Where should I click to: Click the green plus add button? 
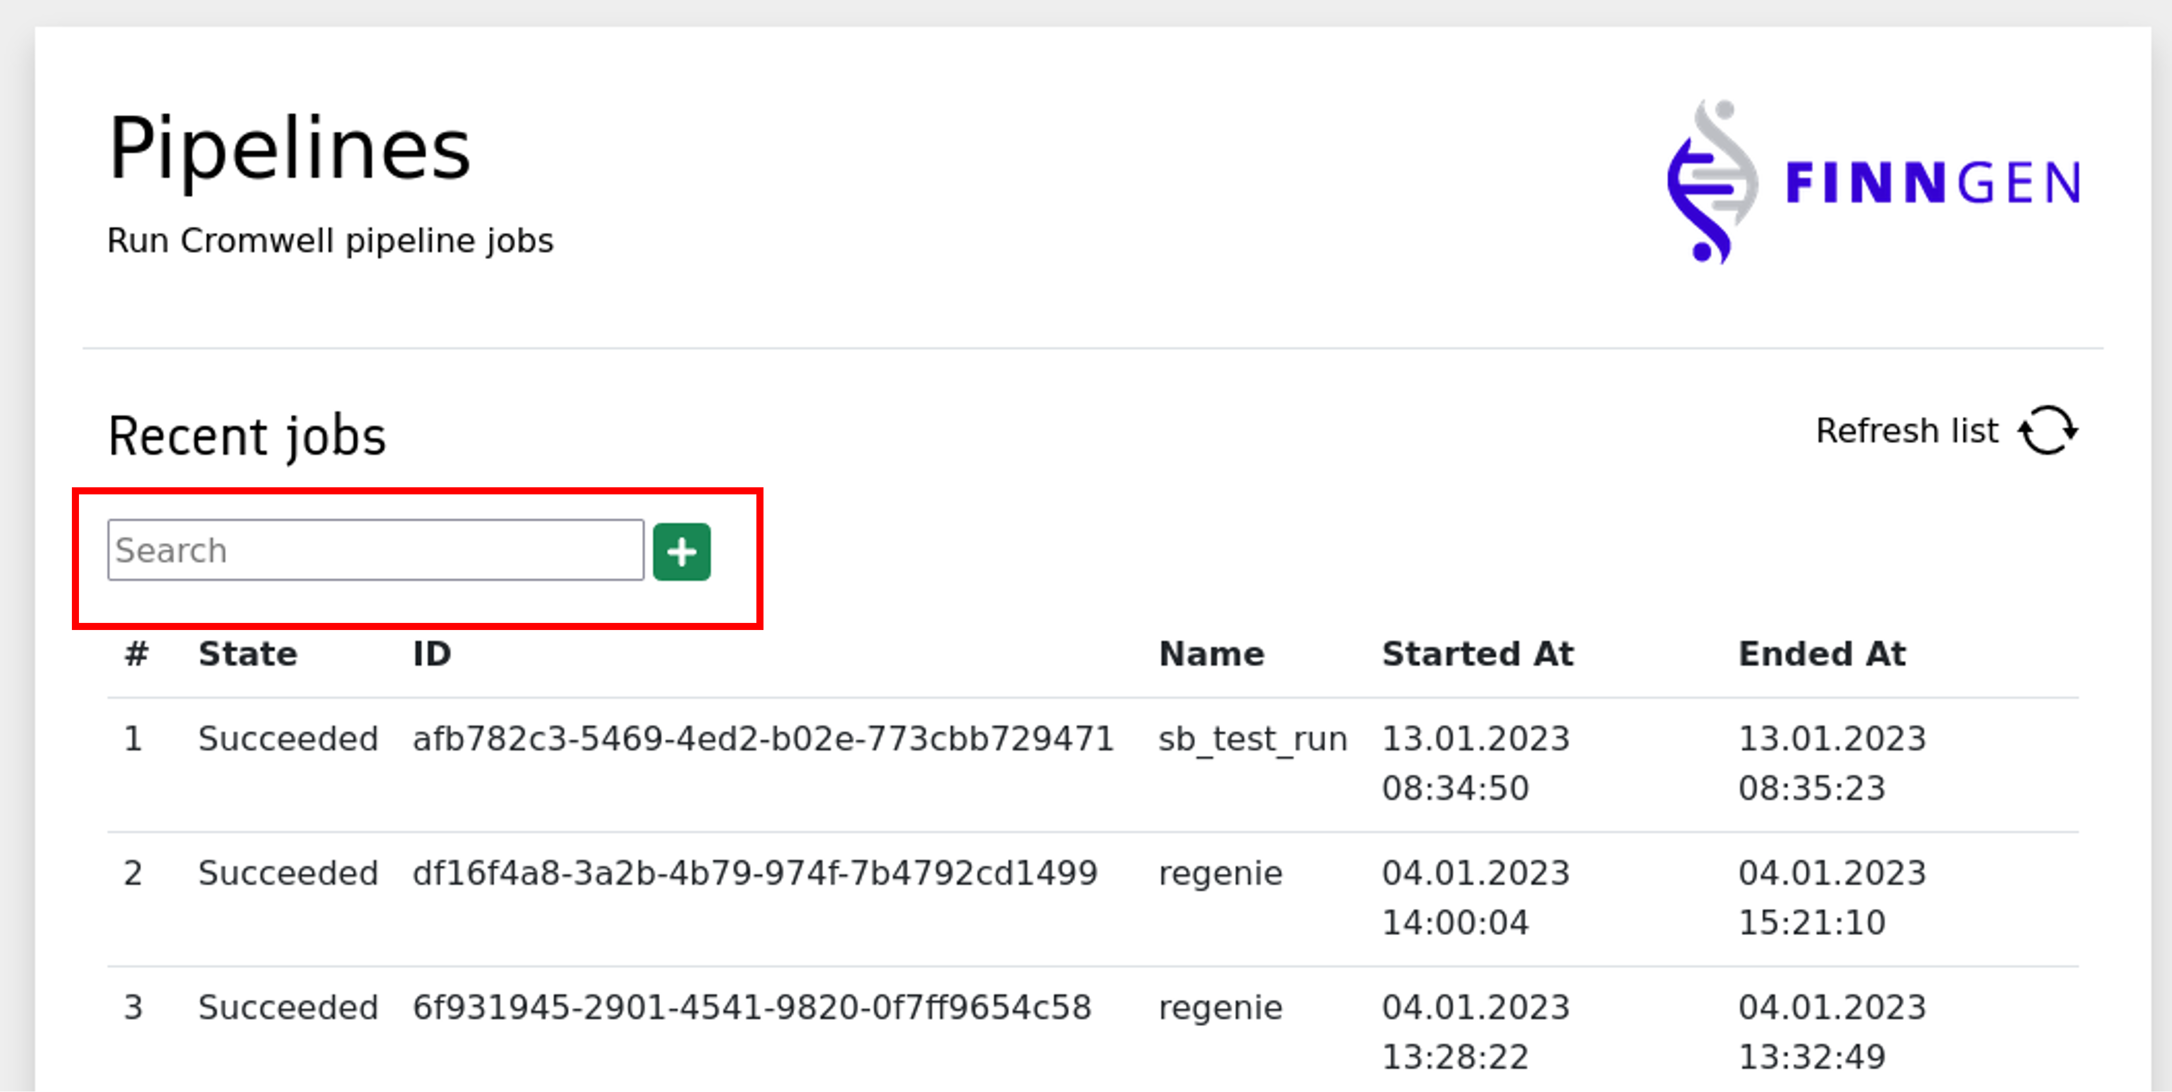[681, 552]
